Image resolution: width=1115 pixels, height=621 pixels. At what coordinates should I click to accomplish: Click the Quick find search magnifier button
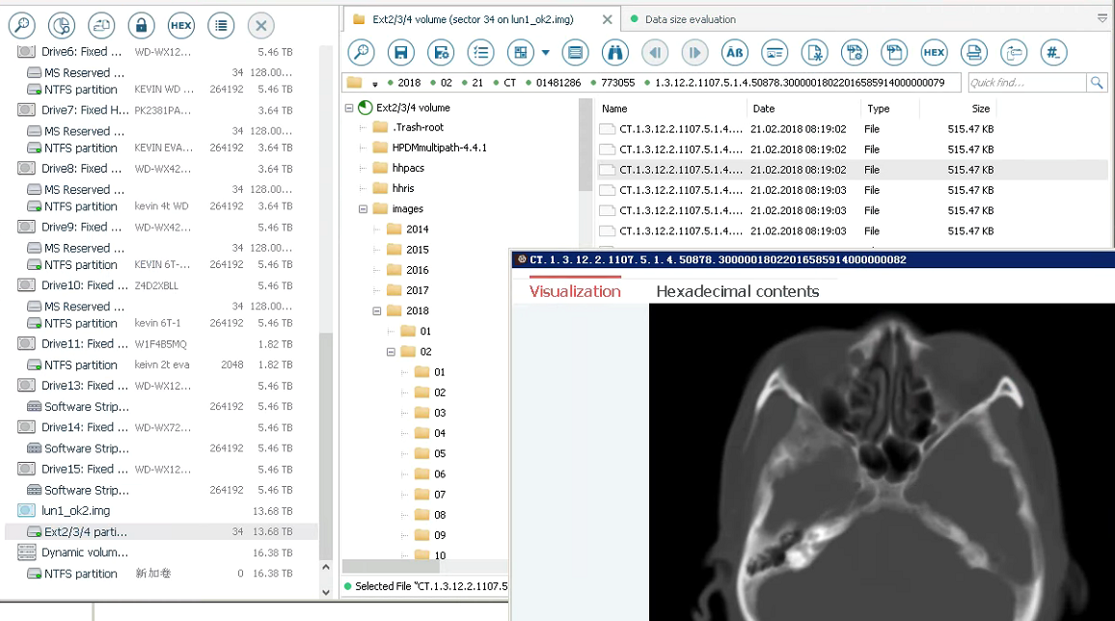[x=1097, y=83]
